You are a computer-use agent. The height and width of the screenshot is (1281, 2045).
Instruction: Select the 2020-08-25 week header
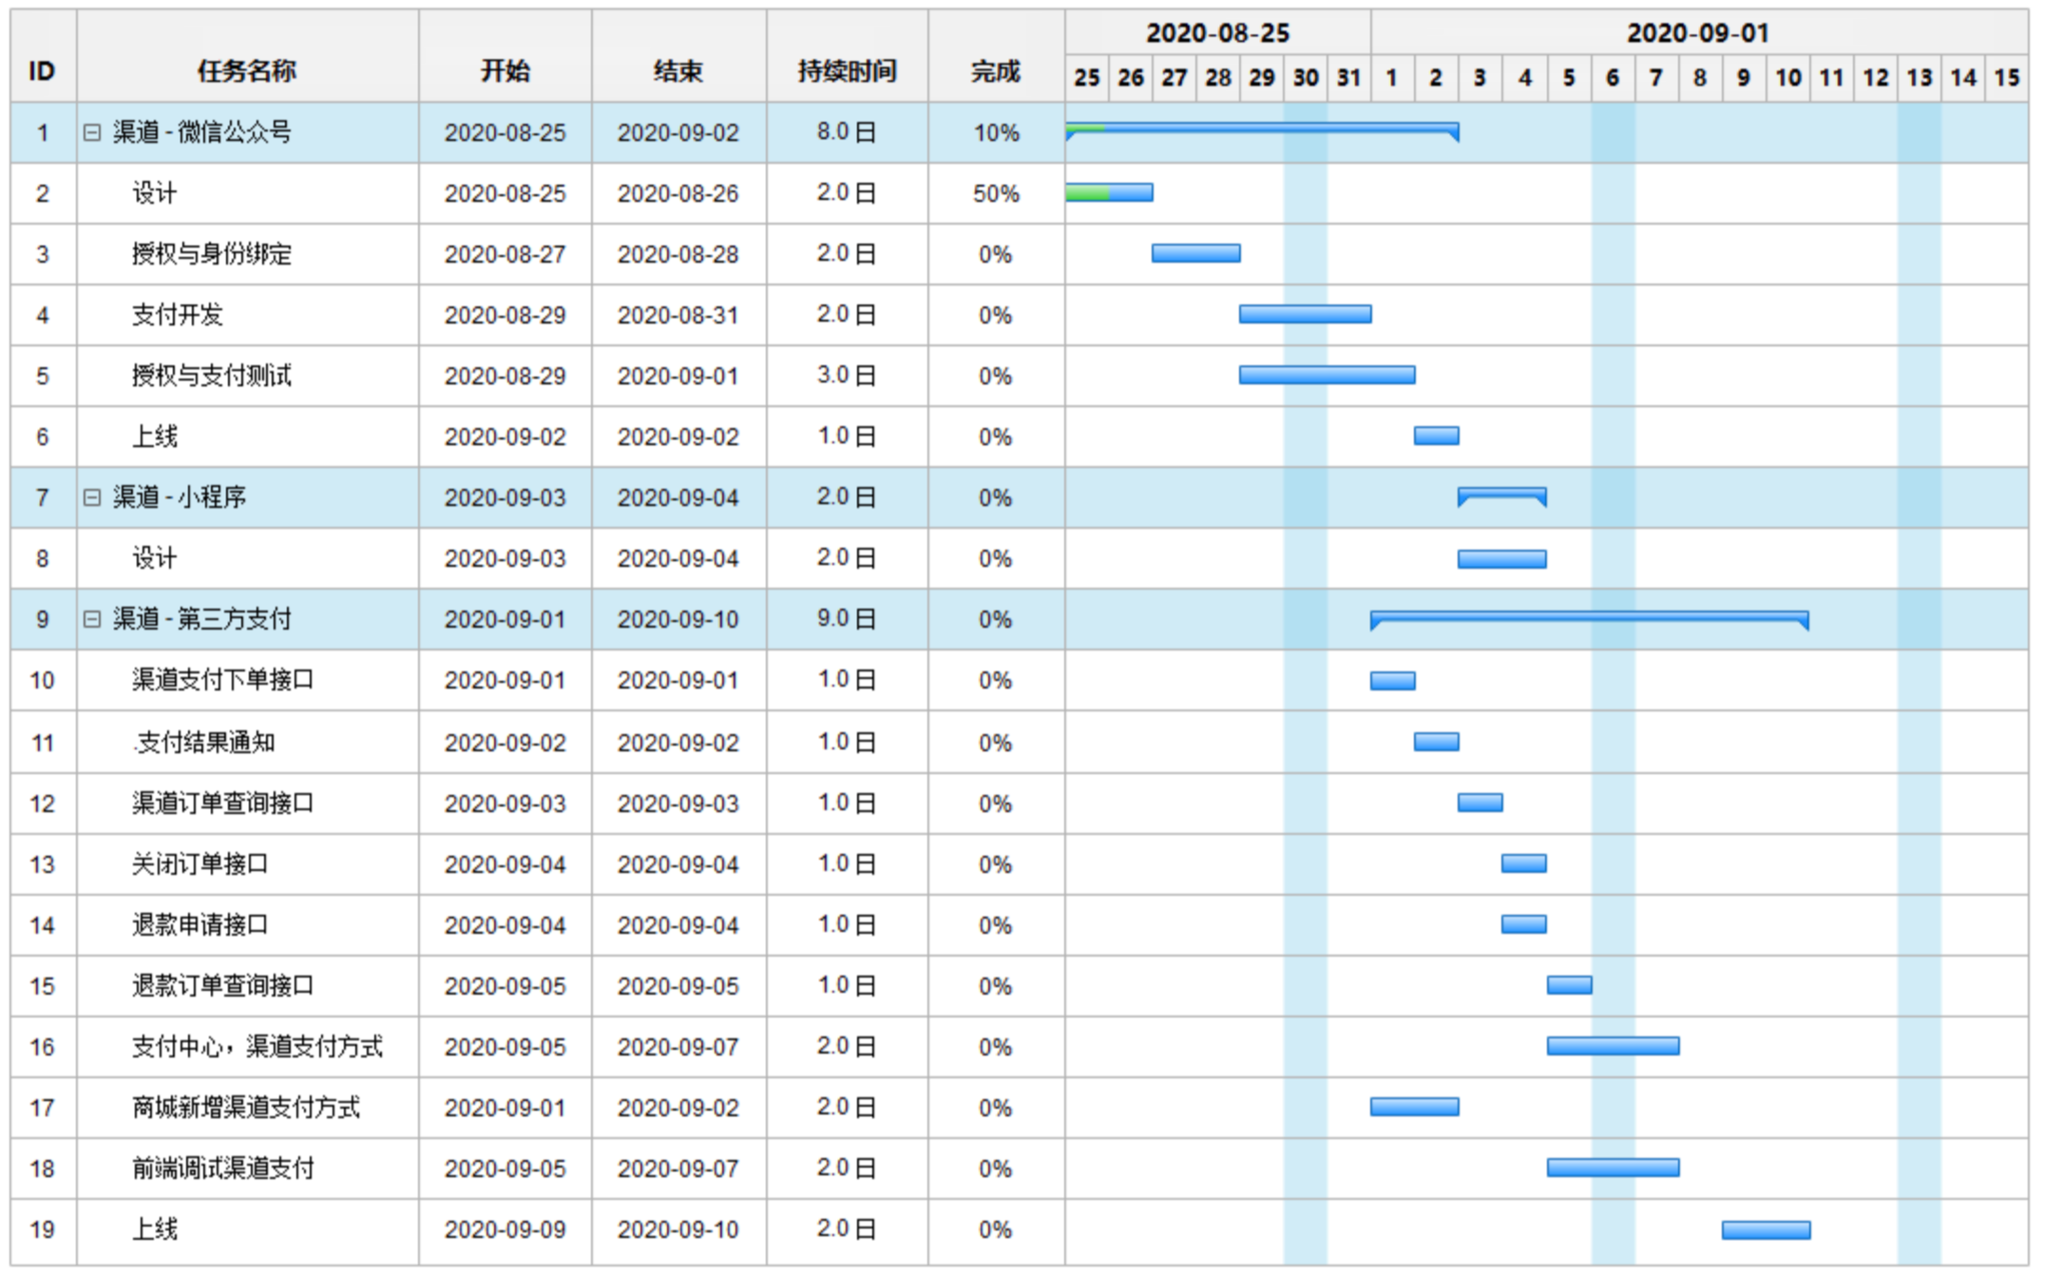click(x=1217, y=33)
